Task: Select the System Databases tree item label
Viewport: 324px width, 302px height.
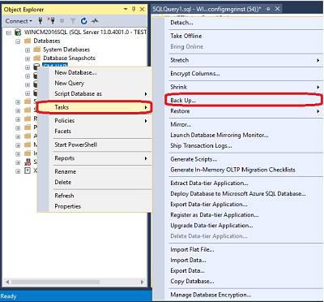Action: (x=66, y=50)
